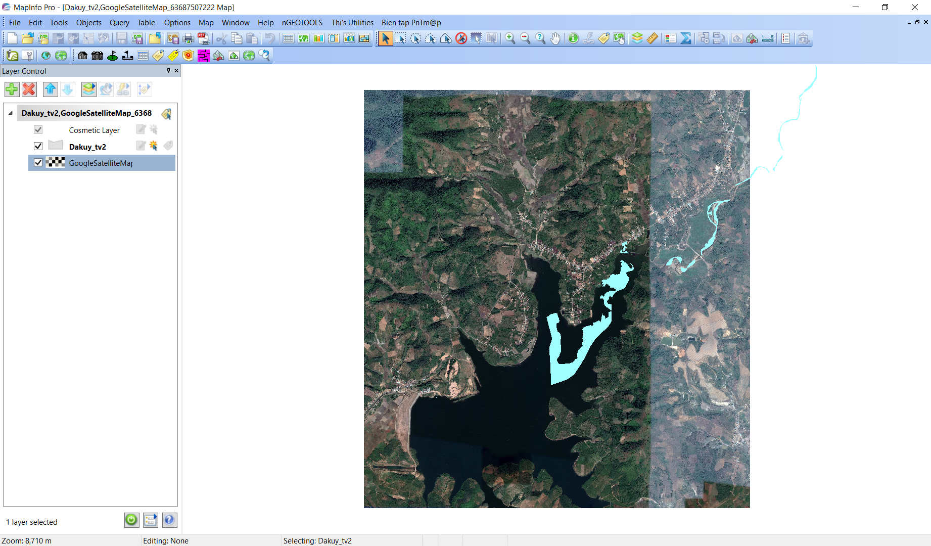Open the Bien tap PnTm@p menu

coord(411,23)
